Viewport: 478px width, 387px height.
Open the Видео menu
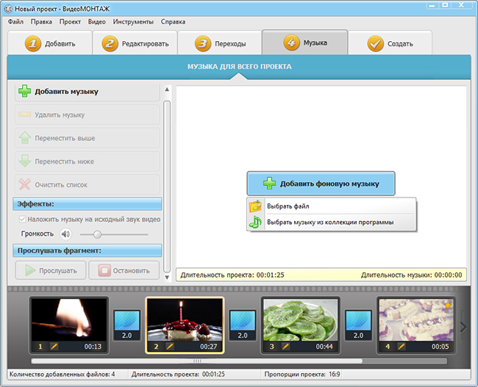pyautogui.click(x=97, y=21)
